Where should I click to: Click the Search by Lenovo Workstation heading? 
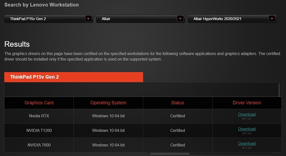tap(41, 5)
